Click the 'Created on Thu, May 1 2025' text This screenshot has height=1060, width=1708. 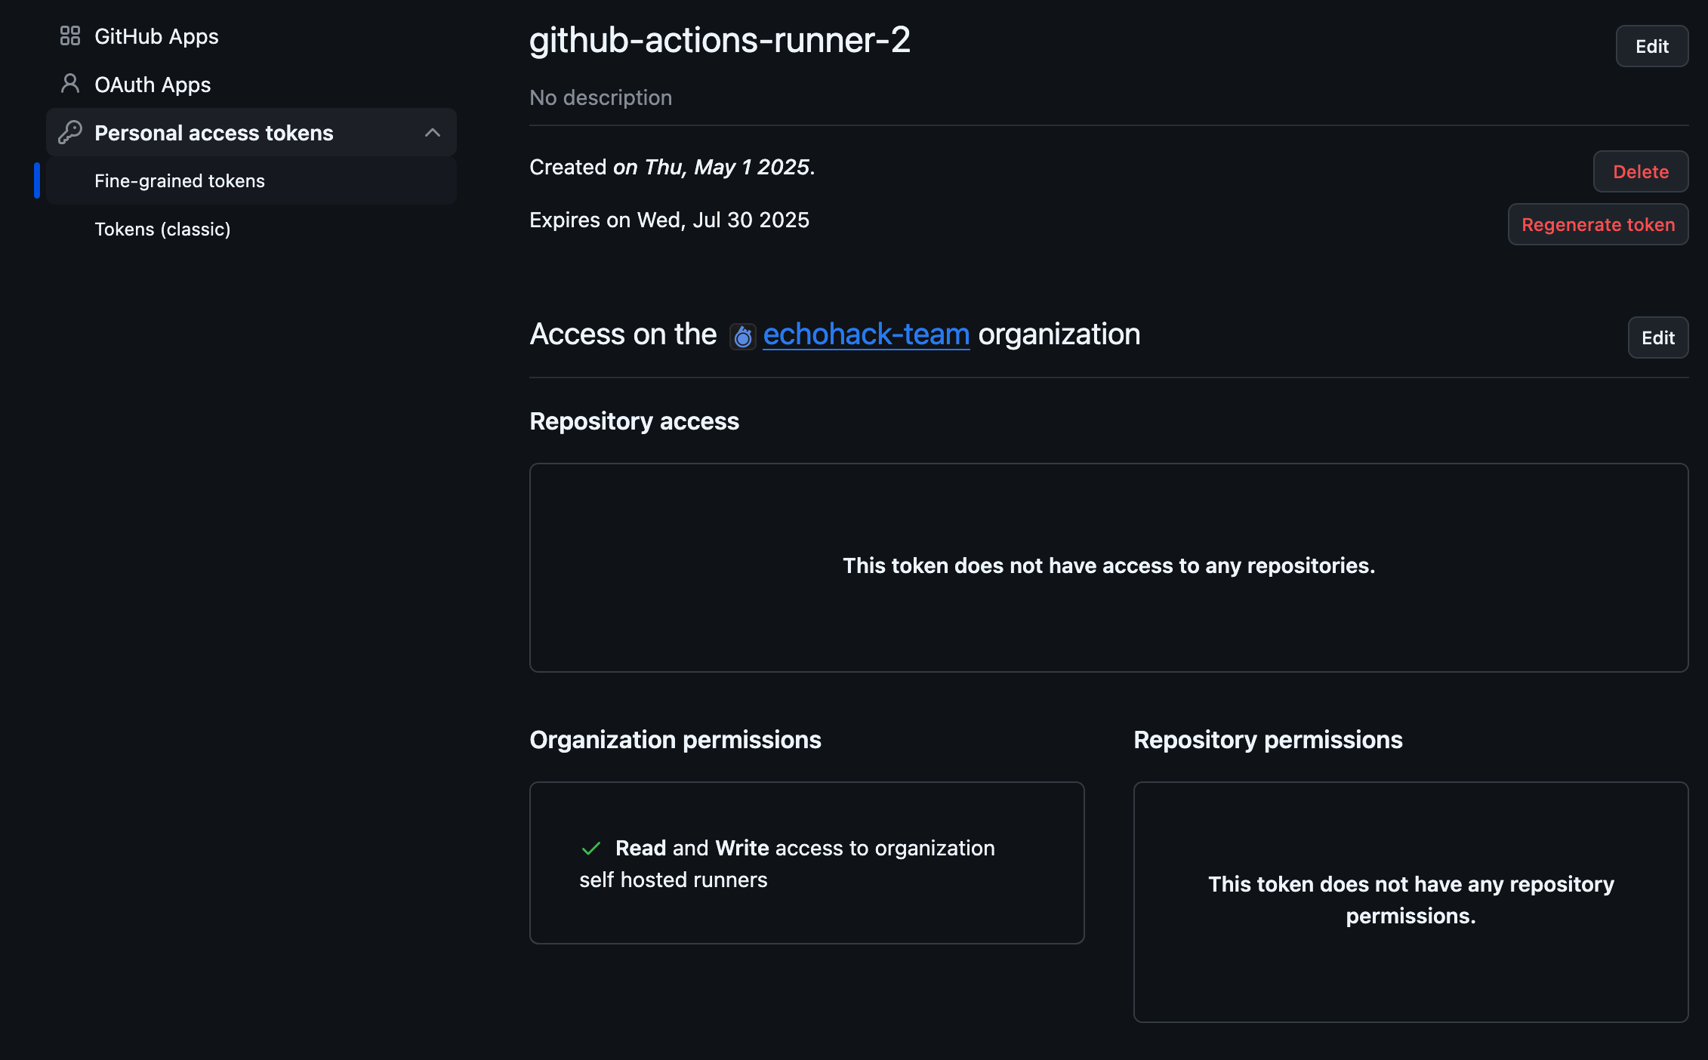tap(672, 168)
